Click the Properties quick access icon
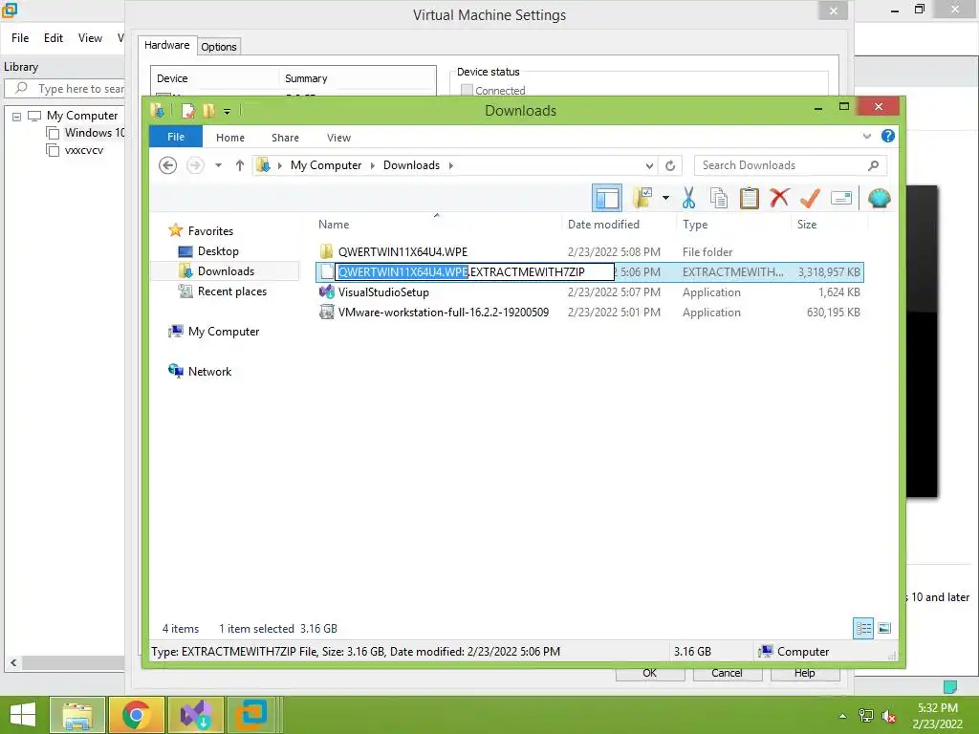 click(187, 111)
